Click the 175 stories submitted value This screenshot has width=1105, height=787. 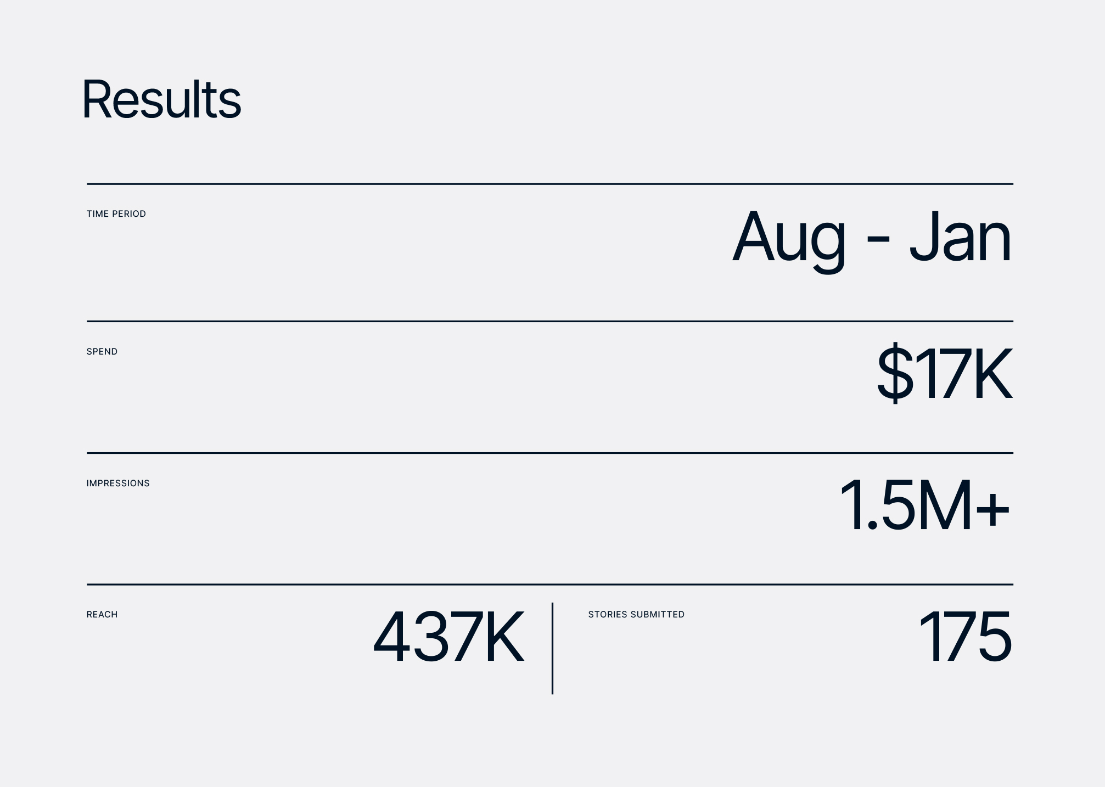965,638
